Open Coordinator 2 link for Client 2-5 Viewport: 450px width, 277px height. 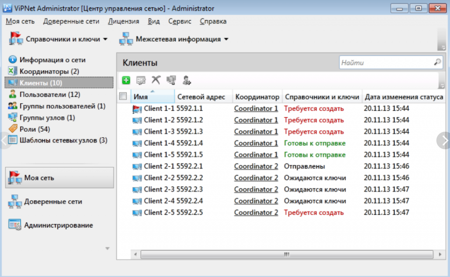pyautogui.click(x=256, y=212)
